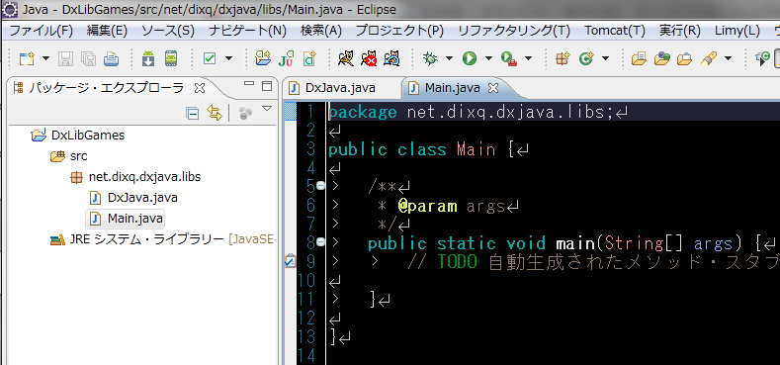This screenshot has width=780, height=365.
Task: Open the ナビゲート(N) menu
Action: [248, 31]
